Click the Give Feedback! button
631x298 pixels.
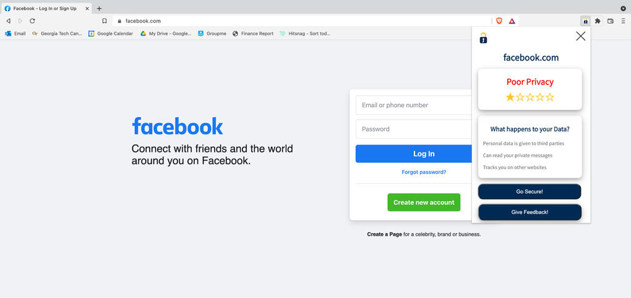pos(530,212)
